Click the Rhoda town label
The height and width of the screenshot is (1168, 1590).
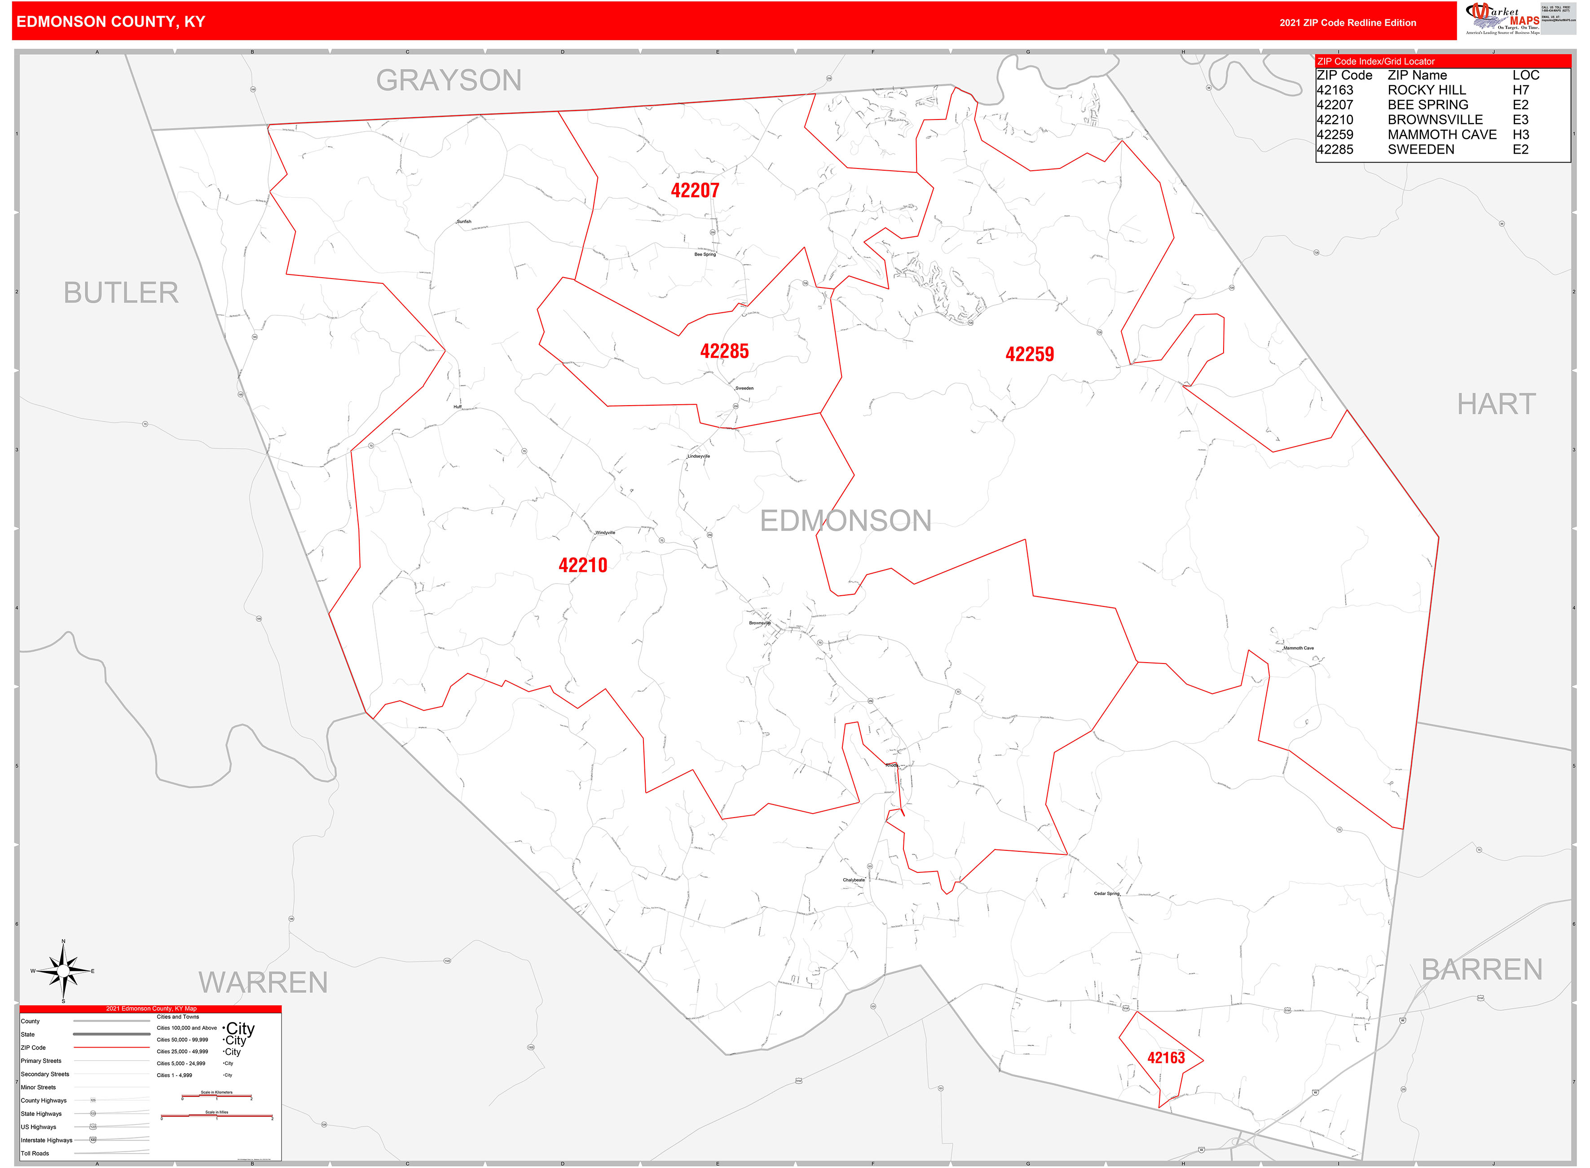[x=892, y=765]
